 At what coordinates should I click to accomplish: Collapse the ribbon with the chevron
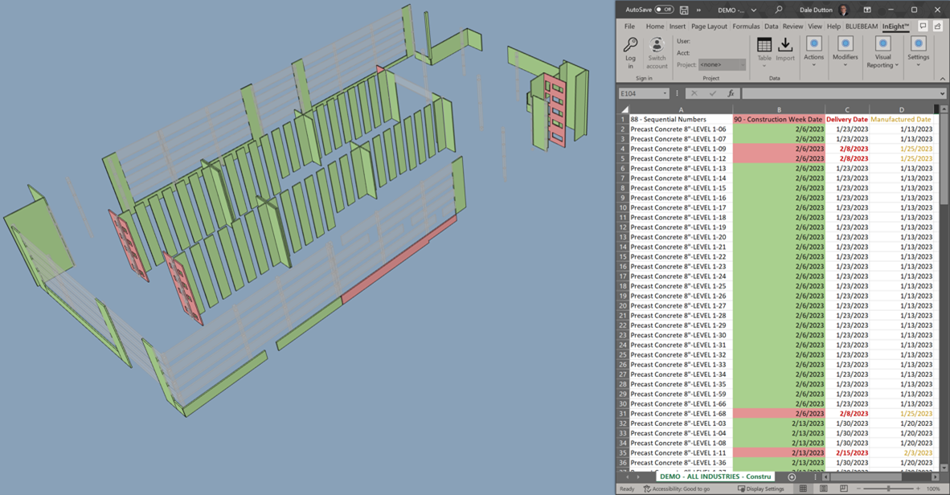tap(942, 78)
